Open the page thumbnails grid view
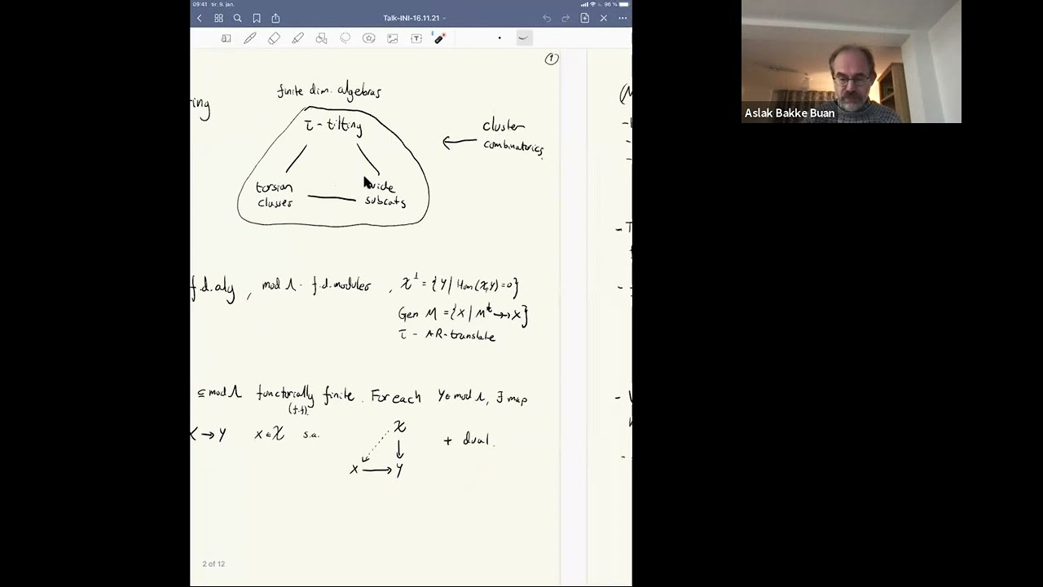Screen dimensions: 1043x587 218,18
